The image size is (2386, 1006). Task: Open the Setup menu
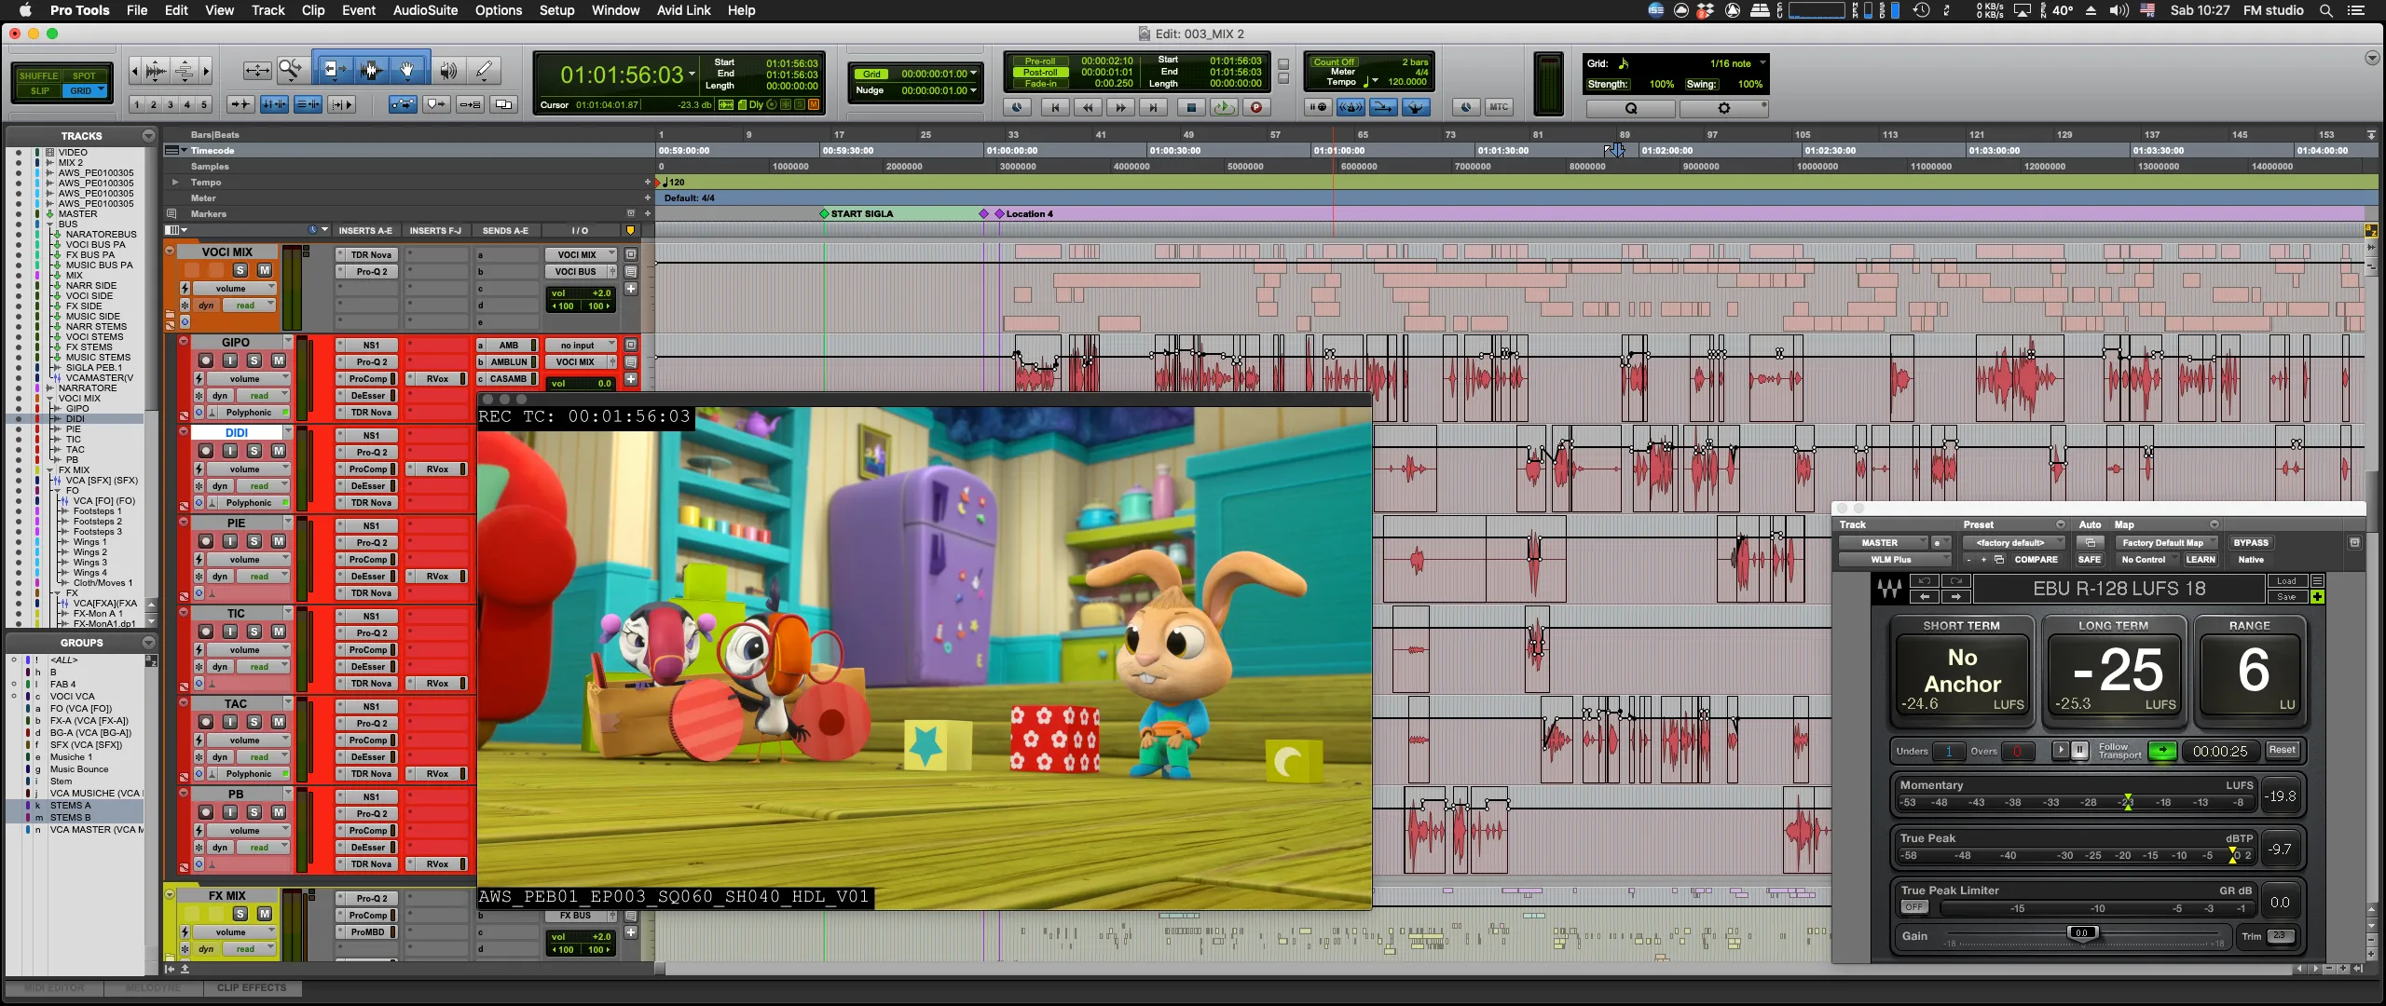(x=556, y=10)
